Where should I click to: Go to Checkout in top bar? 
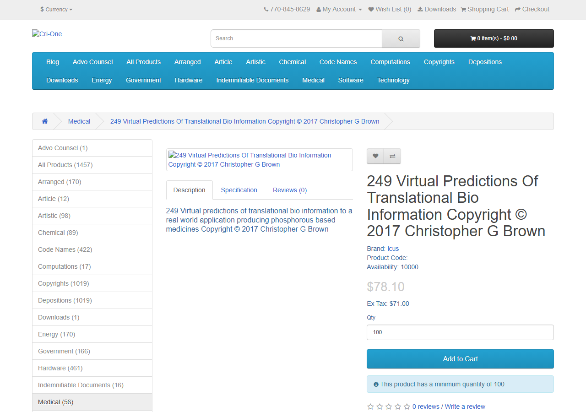tap(532, 9)
